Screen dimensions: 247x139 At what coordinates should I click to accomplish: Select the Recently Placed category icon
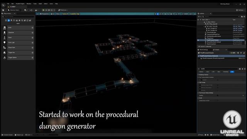[6, 20]
